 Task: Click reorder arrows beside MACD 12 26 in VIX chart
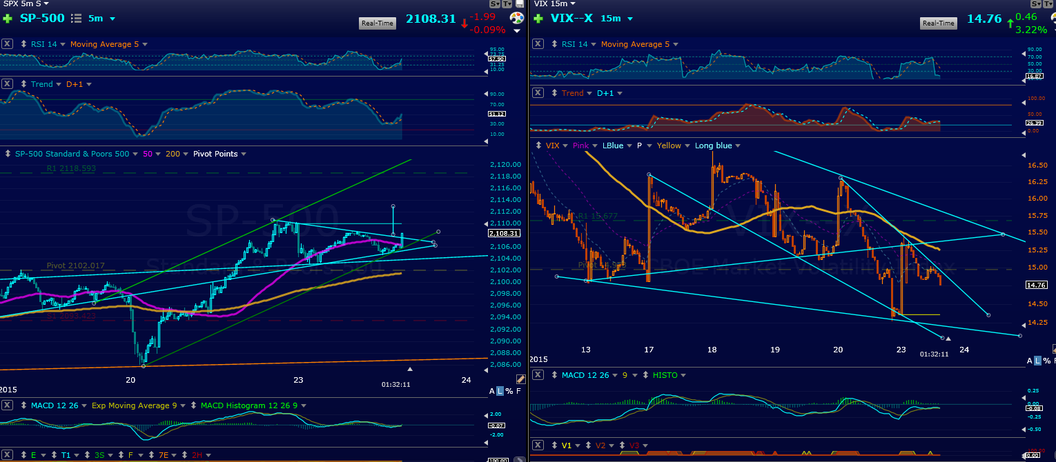coord(554,375)
